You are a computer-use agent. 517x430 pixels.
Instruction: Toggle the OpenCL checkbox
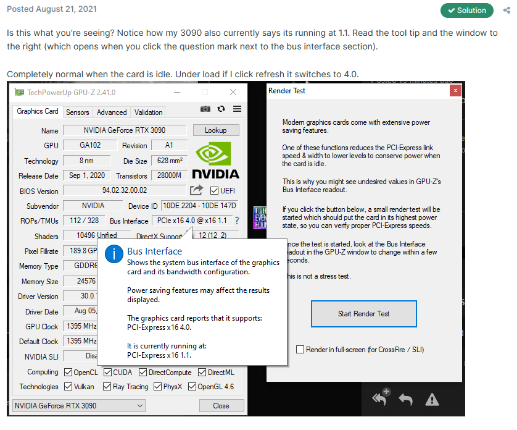[68, 372]
